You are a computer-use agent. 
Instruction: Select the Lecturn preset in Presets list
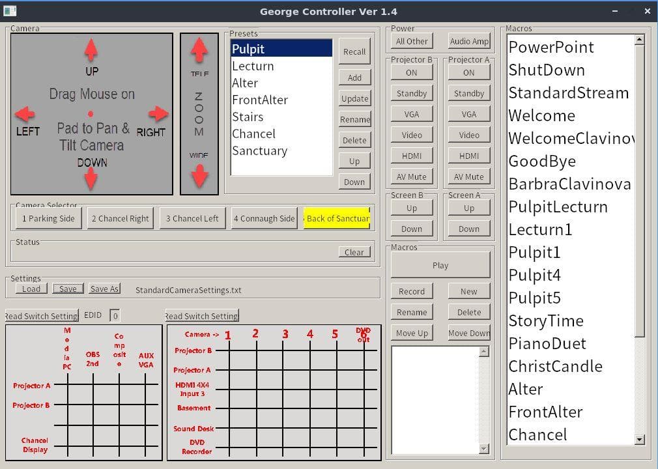coord(253,66)
